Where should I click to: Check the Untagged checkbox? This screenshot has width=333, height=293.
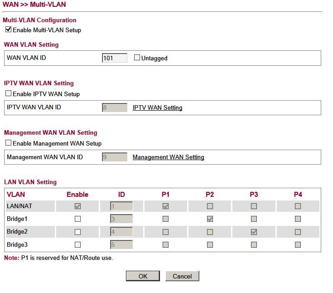(x=137, y=58)
